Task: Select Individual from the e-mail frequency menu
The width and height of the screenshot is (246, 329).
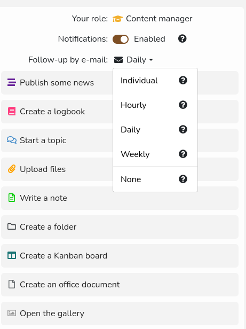Action: click(155, 80)
